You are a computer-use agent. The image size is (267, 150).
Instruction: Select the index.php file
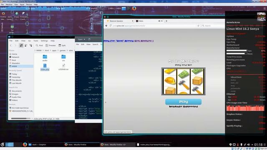(x=45, y=67)
